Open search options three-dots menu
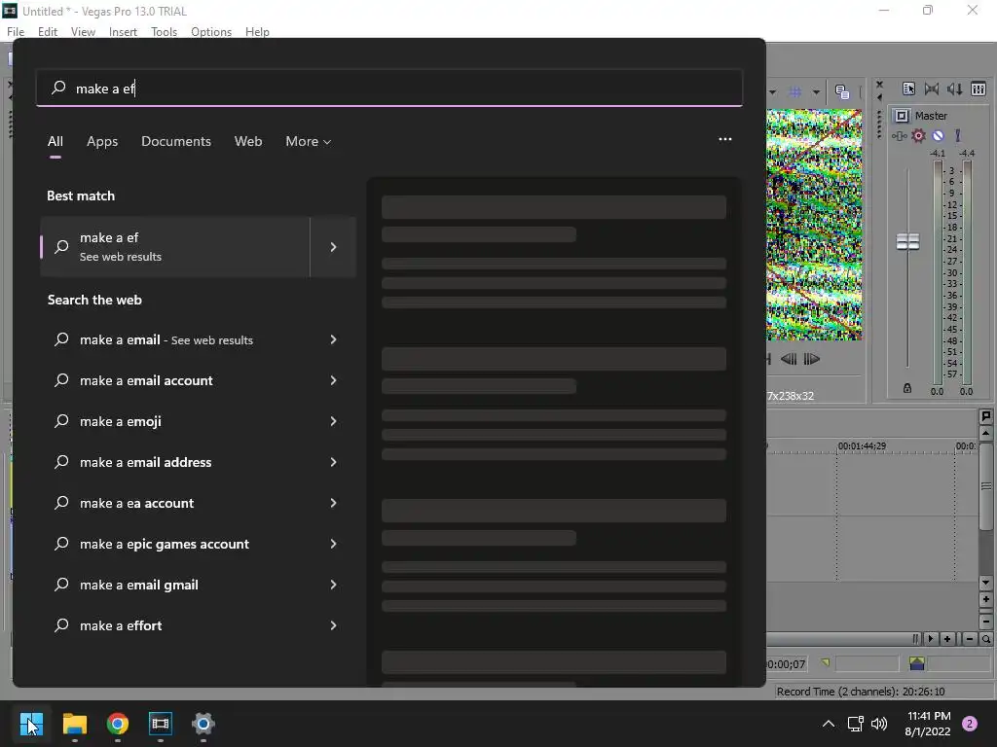The image size is (997, 747). (724, 139)
